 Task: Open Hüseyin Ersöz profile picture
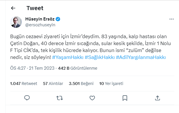pyautogui.click(x=16, y=22)
